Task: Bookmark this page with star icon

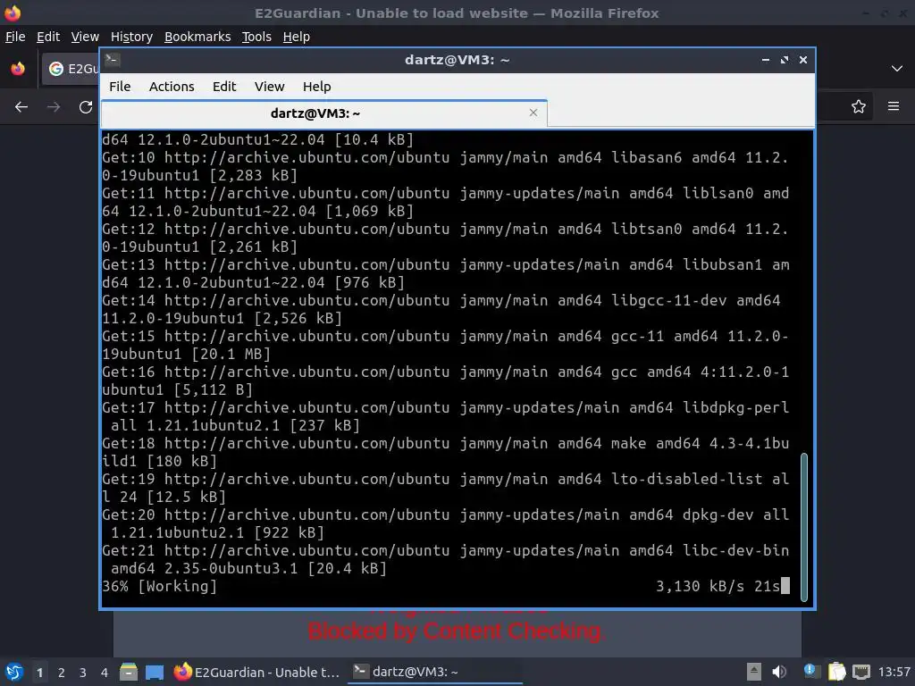Action: (x=859, y=107)
